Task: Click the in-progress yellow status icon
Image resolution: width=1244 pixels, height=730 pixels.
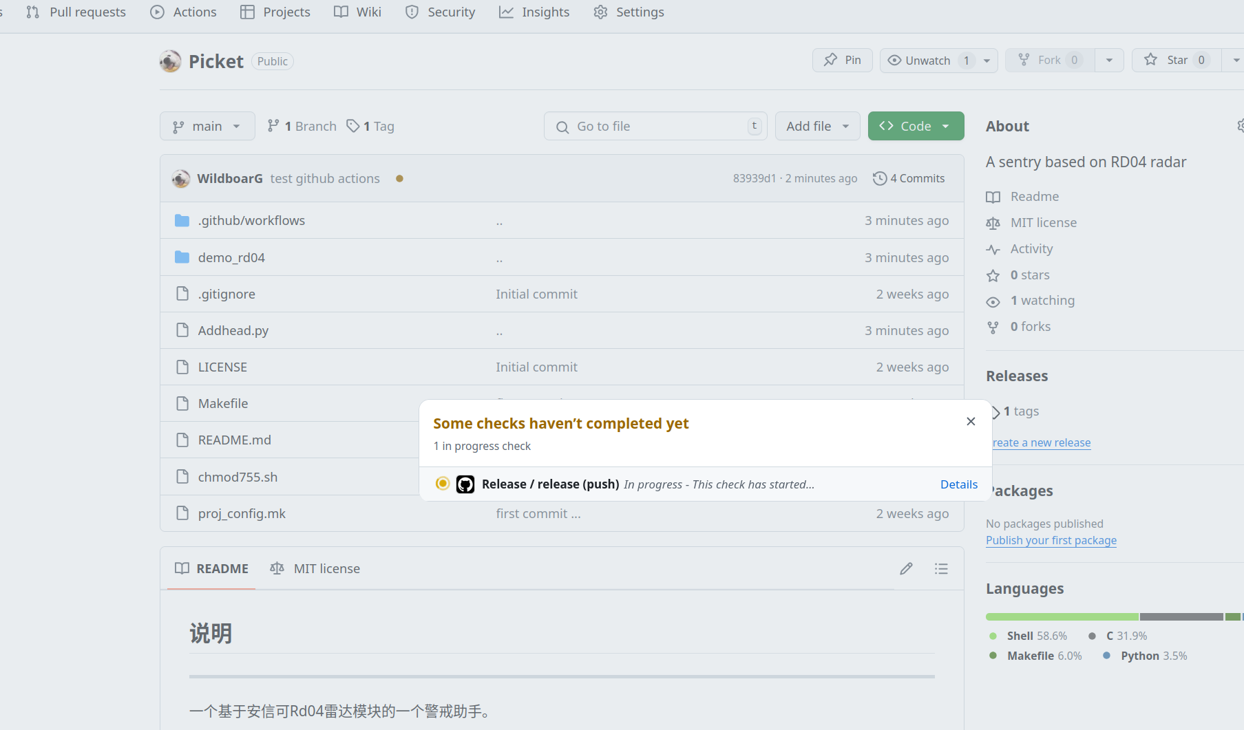Action: click(x=443, y=484)
